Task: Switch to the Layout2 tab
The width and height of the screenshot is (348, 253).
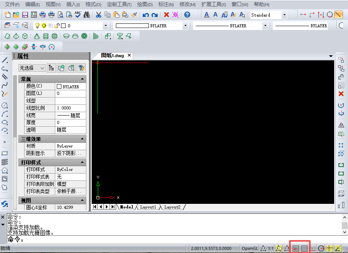Action: coord(172,207)
